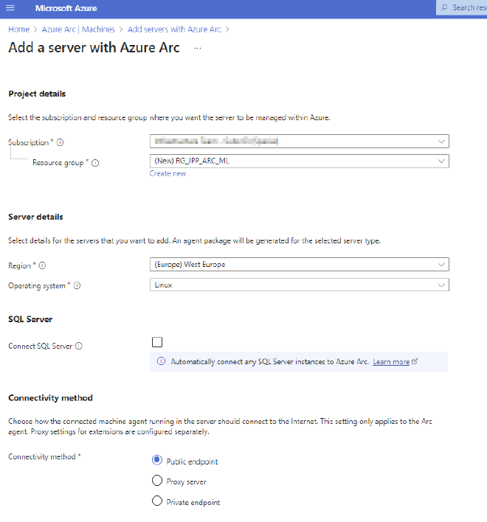Show info tooltip for Operating system

click(77, 285)
